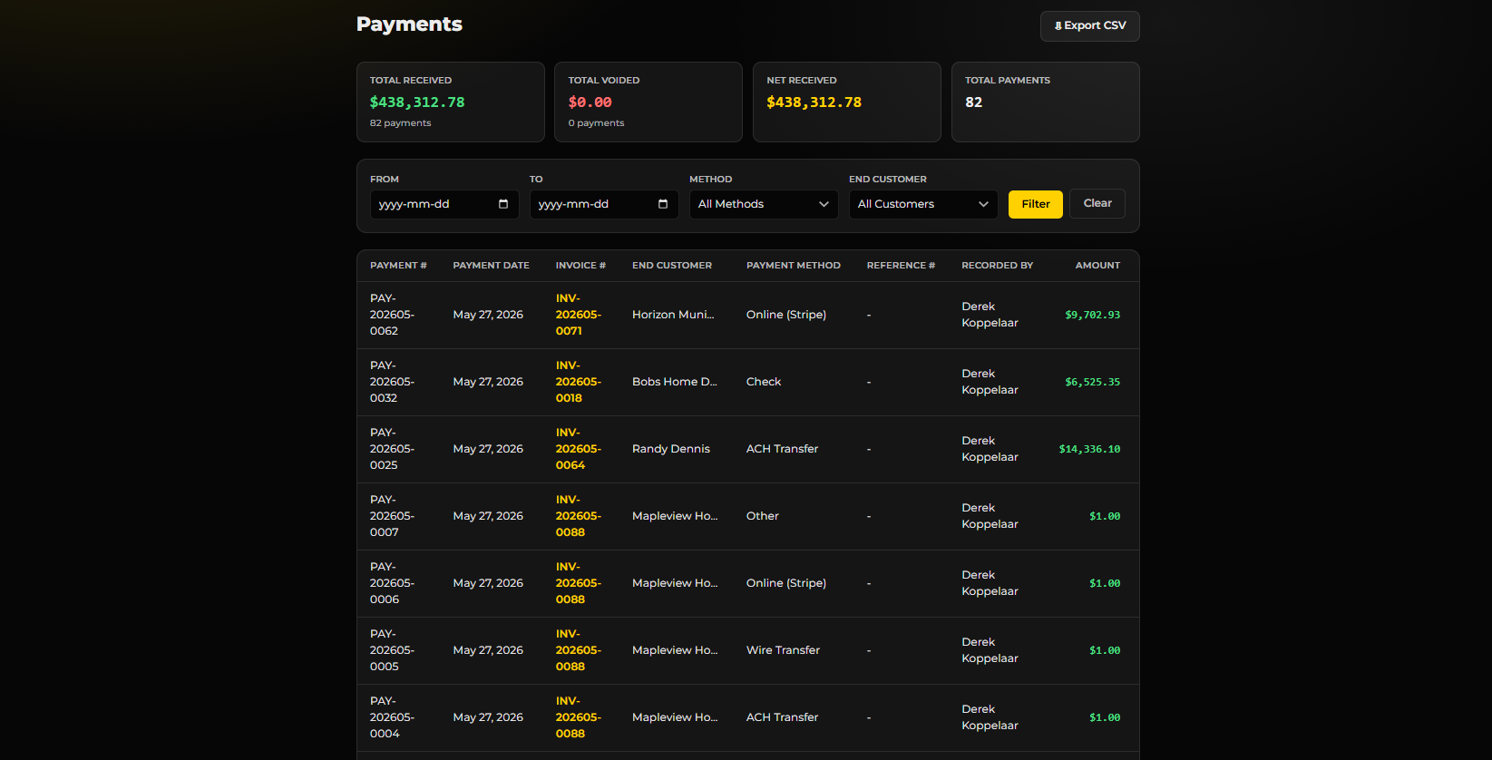Open invoice INV-202605-0071 link

point(578,315)
